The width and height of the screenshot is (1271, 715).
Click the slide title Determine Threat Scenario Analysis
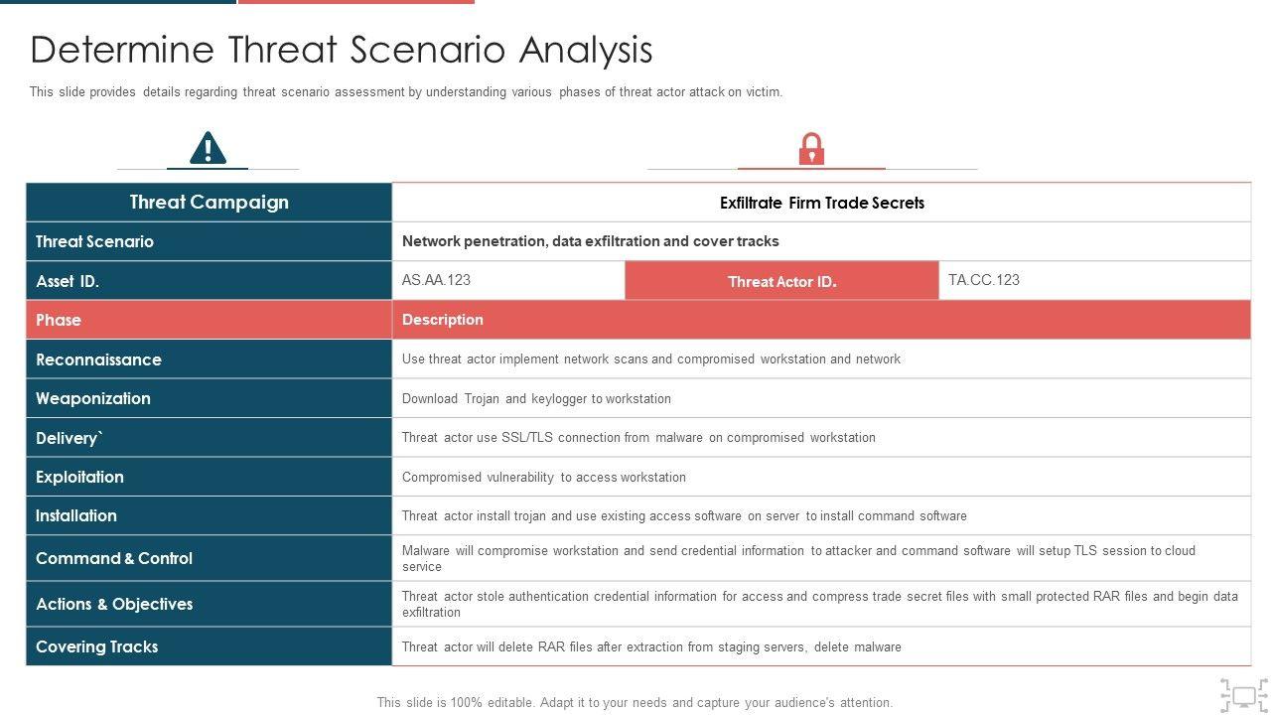[x=342, y=50]
